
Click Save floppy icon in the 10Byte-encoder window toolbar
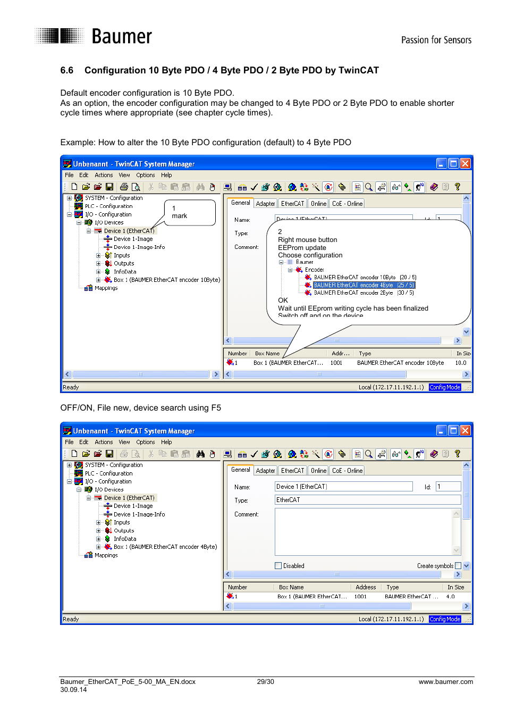tap(109, 187)
